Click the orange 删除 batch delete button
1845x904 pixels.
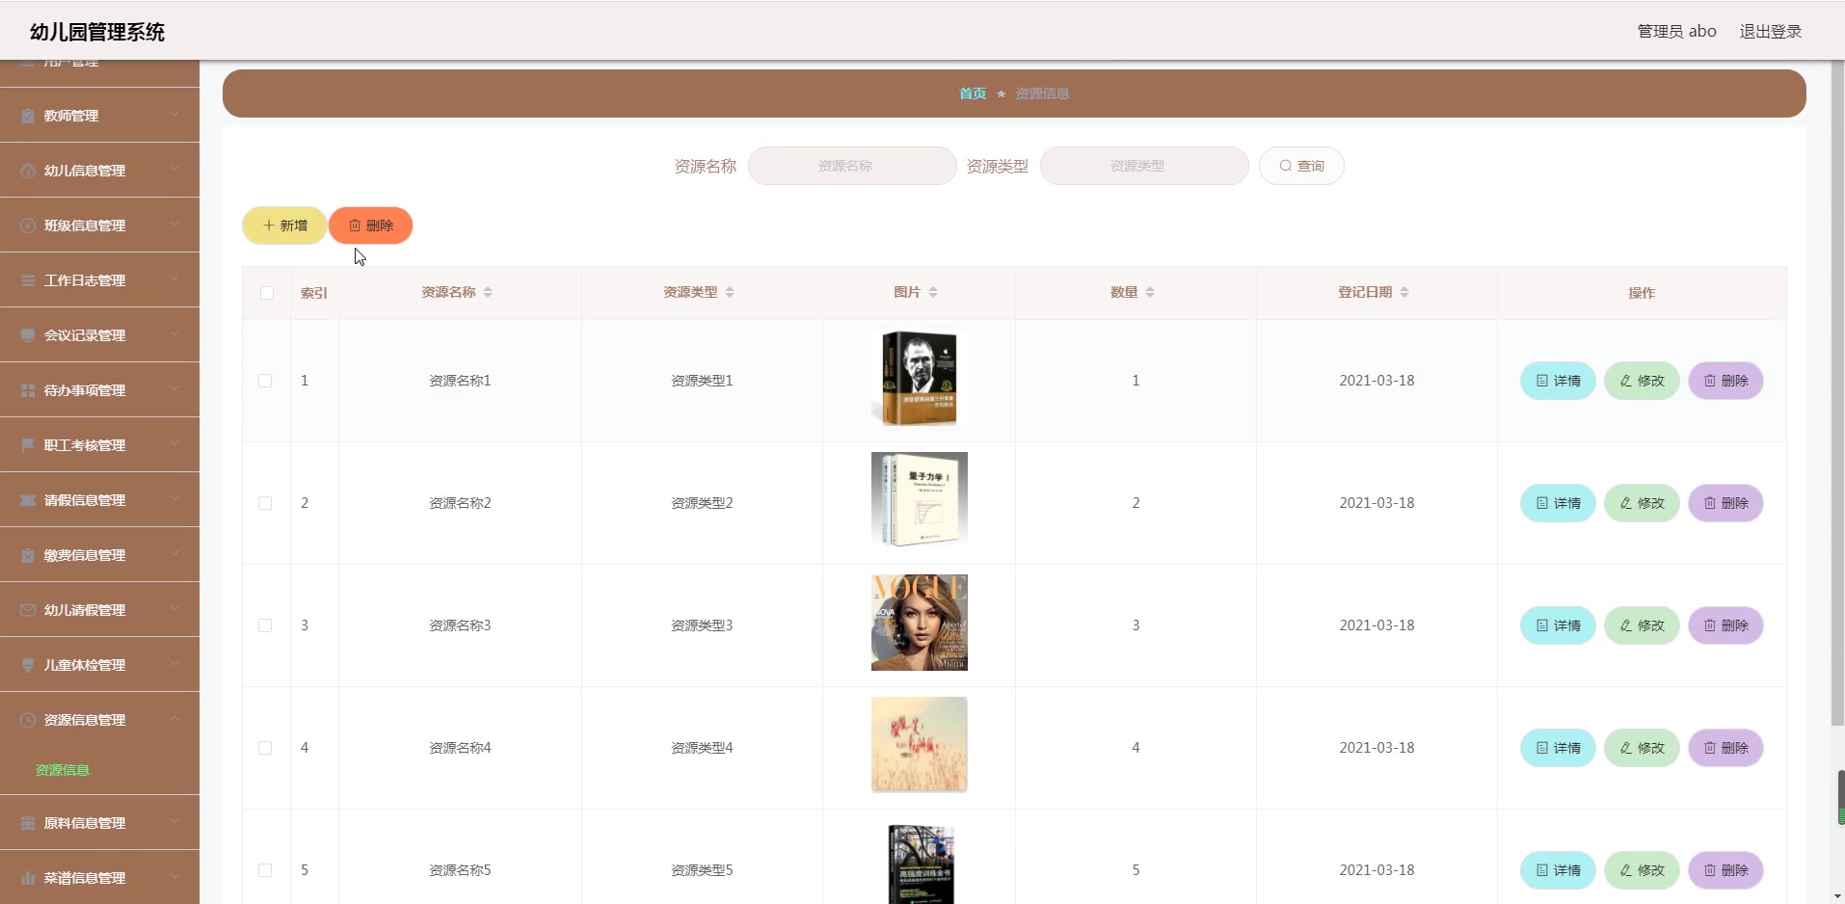click(x=370, y=226)
